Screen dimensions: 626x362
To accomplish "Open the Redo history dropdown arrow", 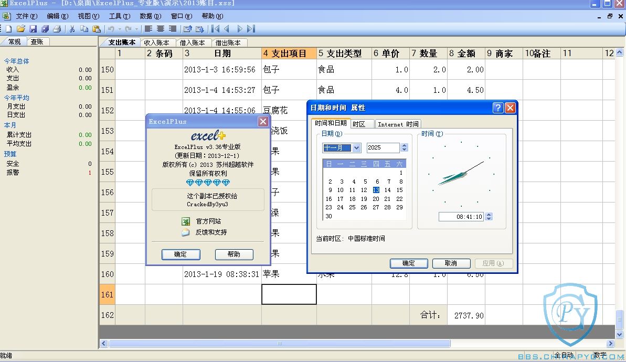I will [x=136, y=29].
